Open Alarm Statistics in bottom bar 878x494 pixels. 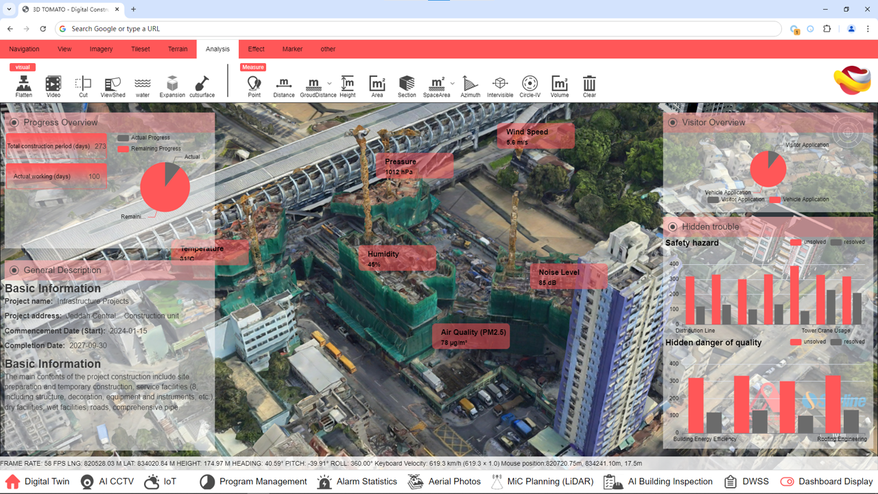click(x=357, y=482)
